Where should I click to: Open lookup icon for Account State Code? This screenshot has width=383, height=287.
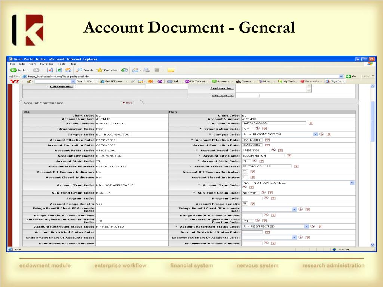point(254,161)
